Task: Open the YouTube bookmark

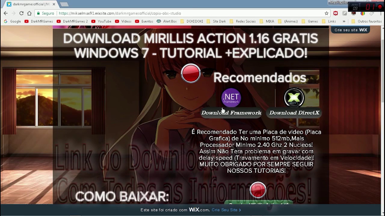Action: (x=101, y=21)
